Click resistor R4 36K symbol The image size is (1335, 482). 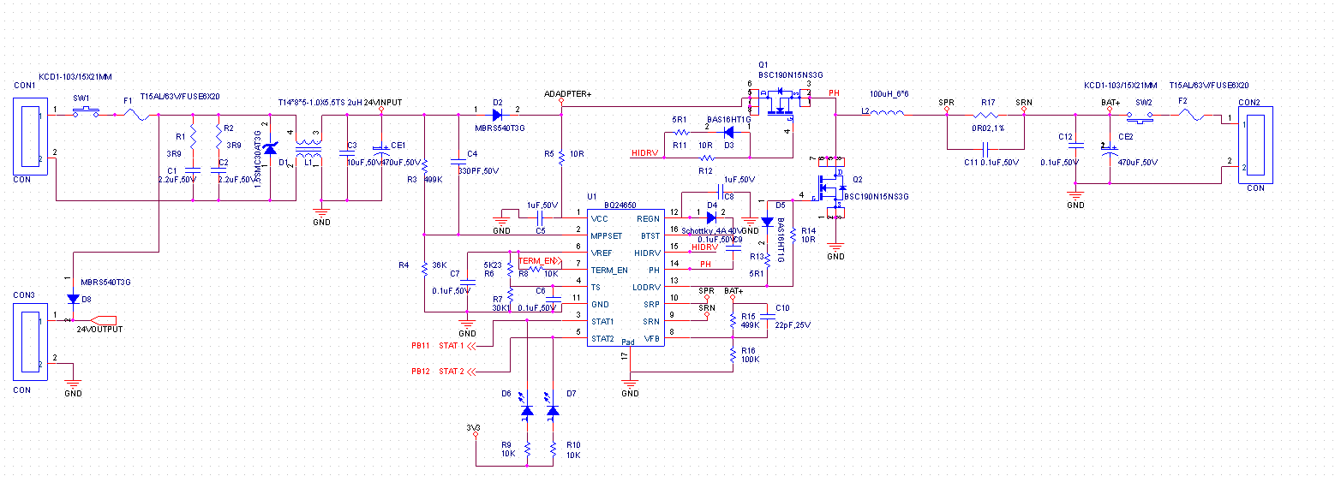(x=424, y=268)
